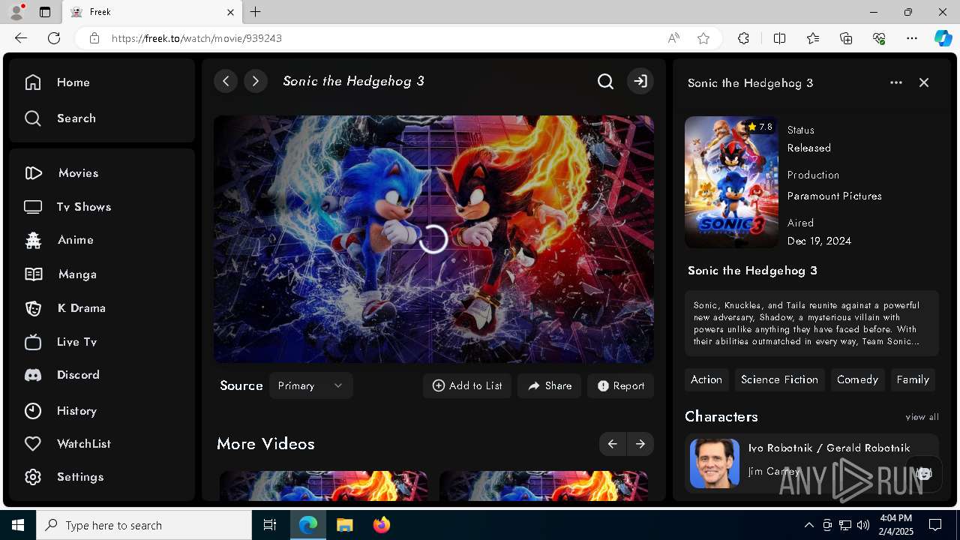Open Browser essentials icon
The image size is (960, 540).
tap(879, 38)
